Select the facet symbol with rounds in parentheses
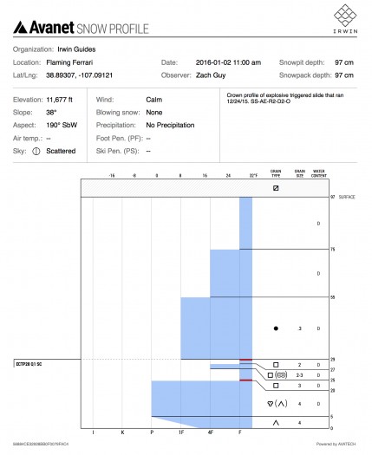The width and height of the screenshot is (372, 455). [277, 375]
